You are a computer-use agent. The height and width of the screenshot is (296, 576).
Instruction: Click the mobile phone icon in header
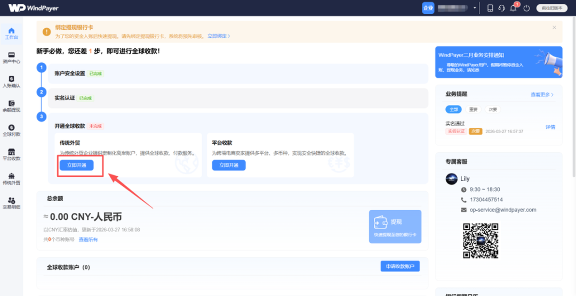click(490, 8)
